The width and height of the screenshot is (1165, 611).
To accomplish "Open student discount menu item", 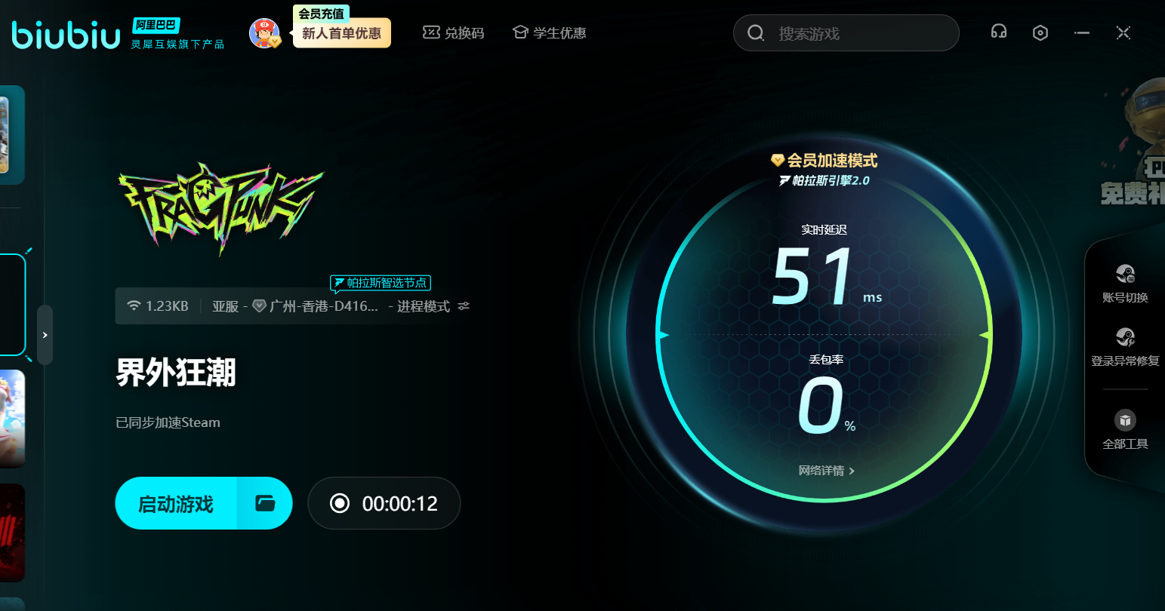I will point(549,33).
